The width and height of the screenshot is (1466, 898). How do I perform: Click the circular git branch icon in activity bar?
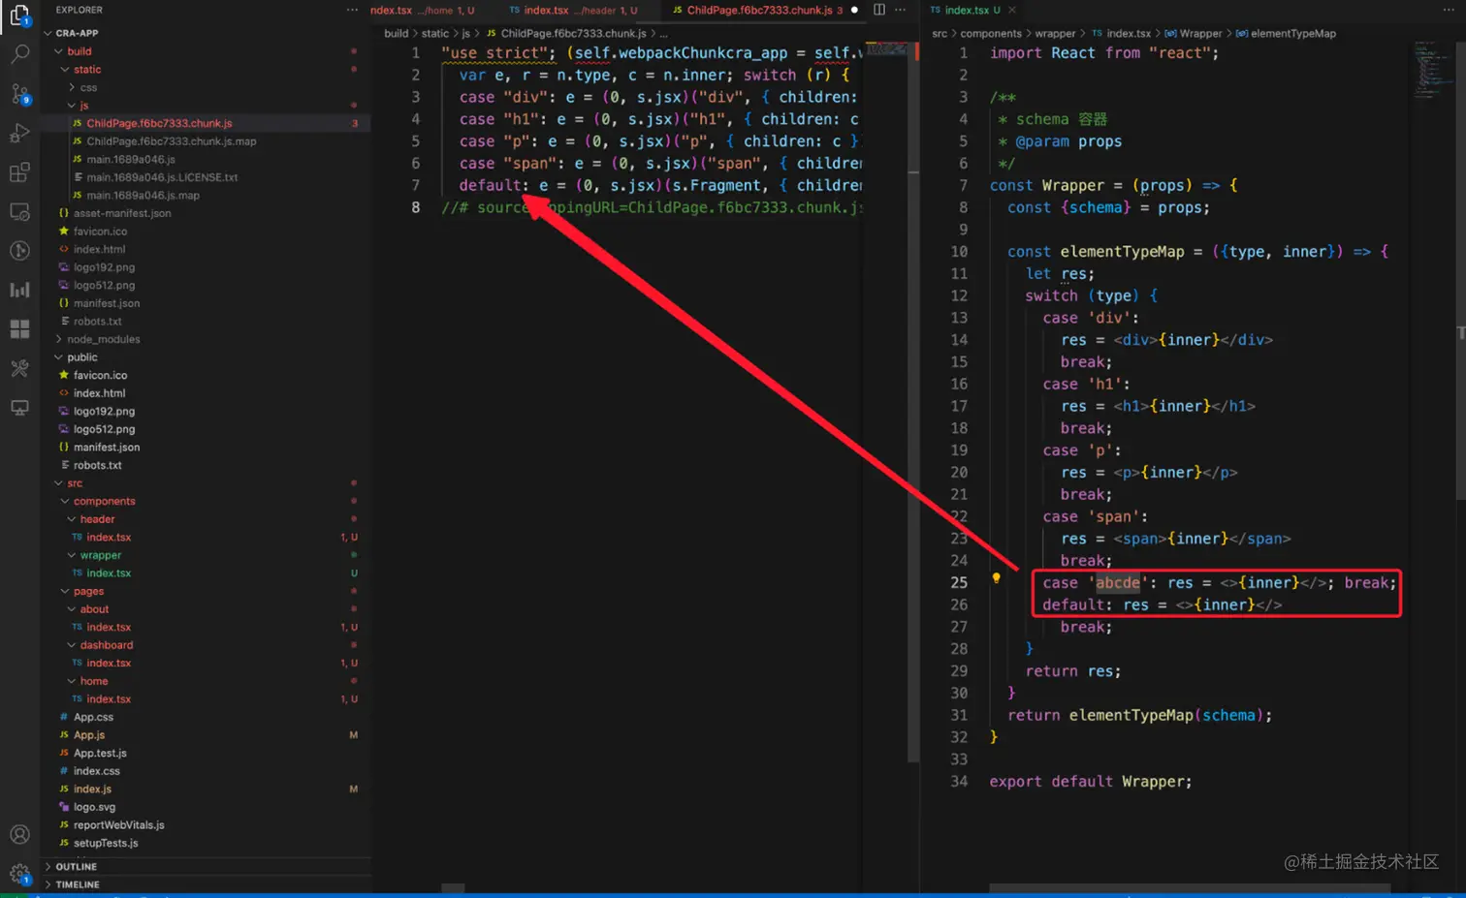[x=19, y=251]
